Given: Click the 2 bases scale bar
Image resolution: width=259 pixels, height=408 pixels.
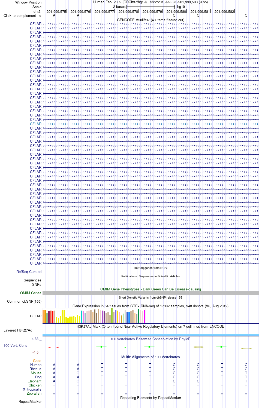Looking at the screenshot, I should point(150,7).
